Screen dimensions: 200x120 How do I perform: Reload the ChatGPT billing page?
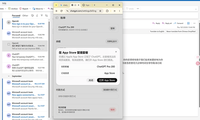[61, 11]
